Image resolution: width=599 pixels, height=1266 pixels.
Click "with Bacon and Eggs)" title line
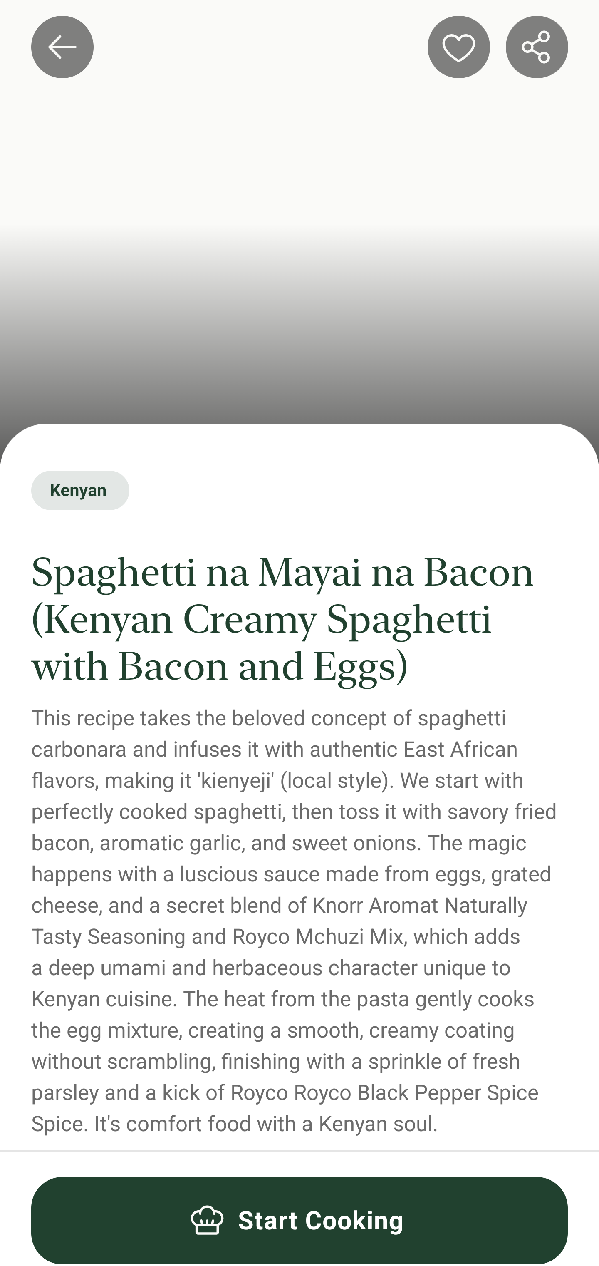point(219,667)
